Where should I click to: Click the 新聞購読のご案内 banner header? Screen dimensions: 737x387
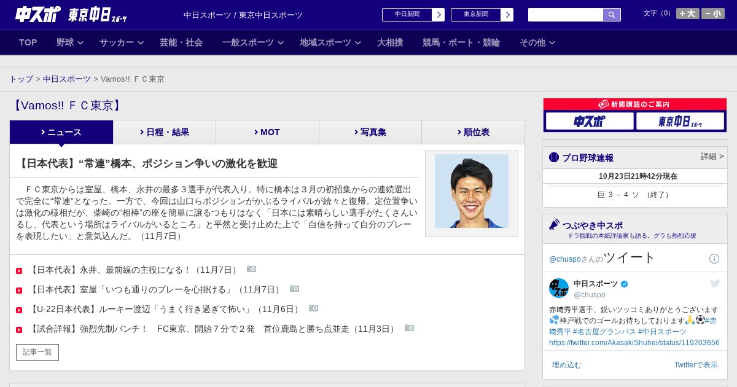click(x=635, y=104)
